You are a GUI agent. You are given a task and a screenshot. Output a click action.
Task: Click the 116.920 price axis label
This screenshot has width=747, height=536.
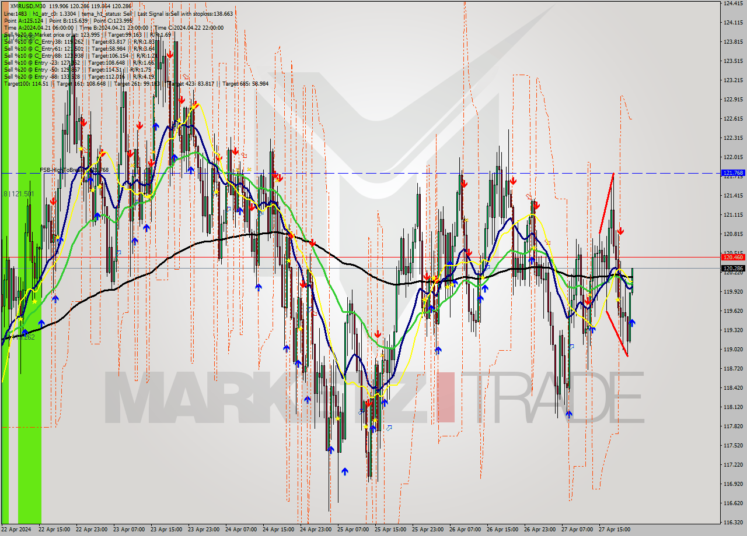click(733, 484)
